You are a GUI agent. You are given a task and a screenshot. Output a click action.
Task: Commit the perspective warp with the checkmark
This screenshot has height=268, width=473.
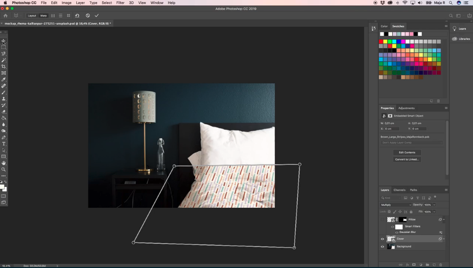point(97,16)
